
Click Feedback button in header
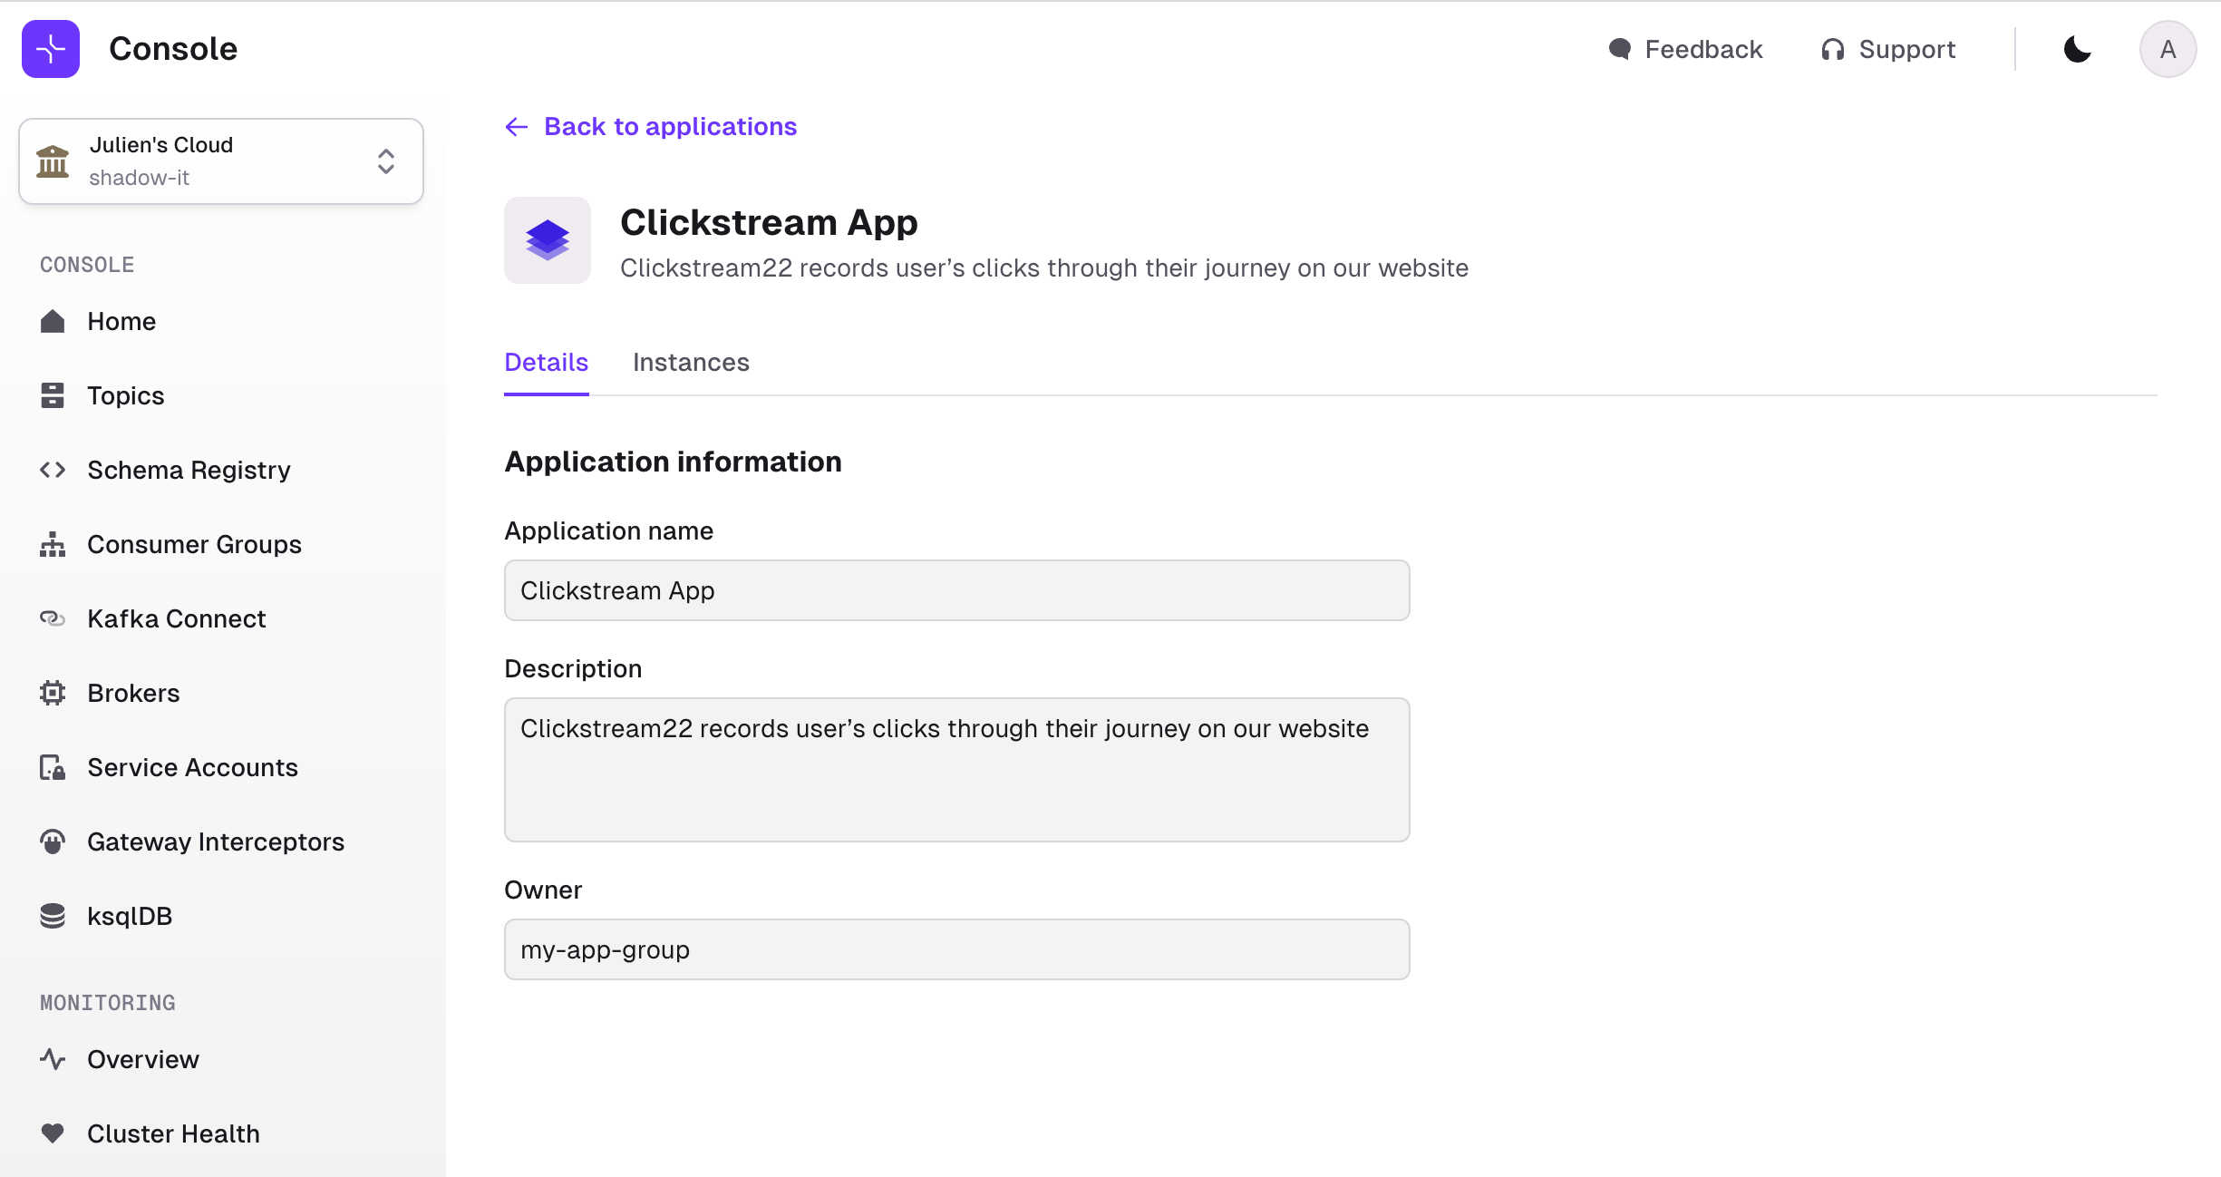click(1685, 48)
